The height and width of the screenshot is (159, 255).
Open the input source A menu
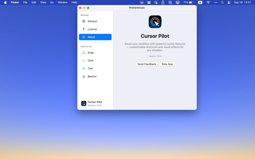pyautogui.click(x=200, y=3)
